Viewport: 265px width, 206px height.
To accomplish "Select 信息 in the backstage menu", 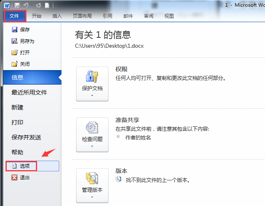I will [x=32, y=77].
